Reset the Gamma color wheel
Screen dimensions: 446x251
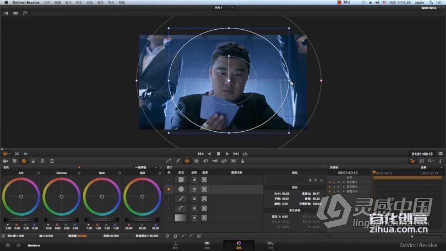(x=79, y=173)
